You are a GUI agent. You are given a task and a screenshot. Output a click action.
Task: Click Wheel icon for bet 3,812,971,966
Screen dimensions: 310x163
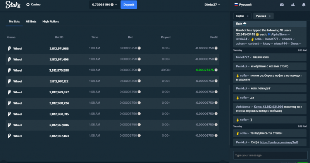9,48
